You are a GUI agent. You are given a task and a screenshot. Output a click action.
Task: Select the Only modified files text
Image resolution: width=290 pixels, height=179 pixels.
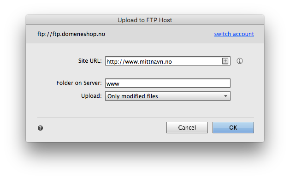[x=133, y=96]
